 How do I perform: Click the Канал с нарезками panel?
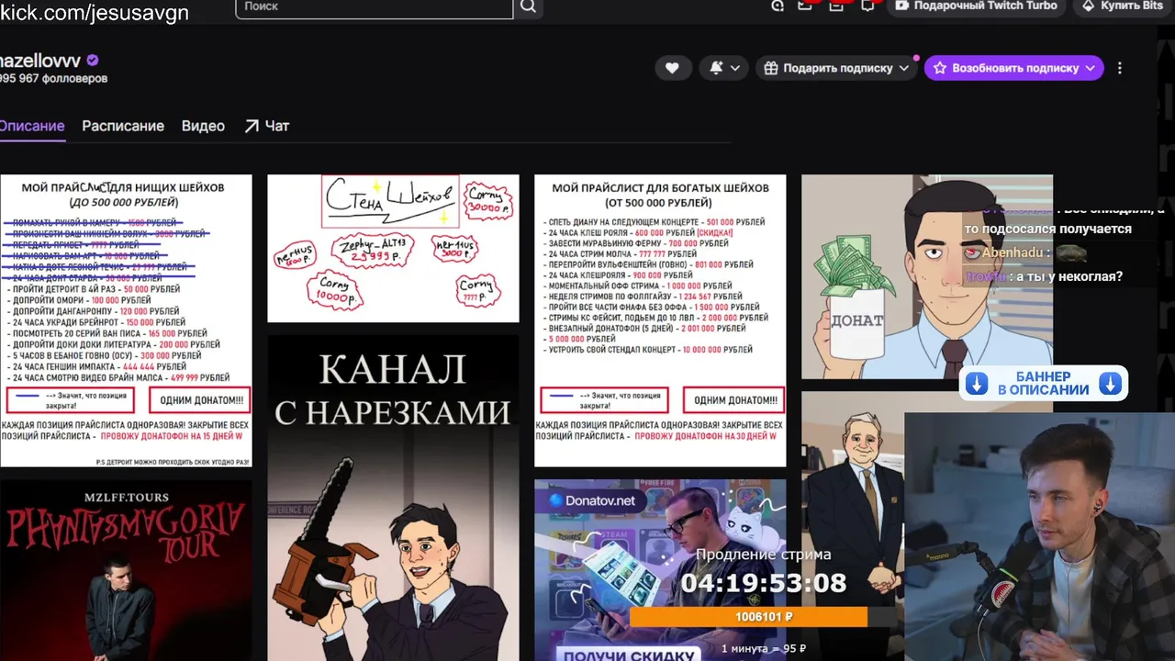tap(393, 498)
